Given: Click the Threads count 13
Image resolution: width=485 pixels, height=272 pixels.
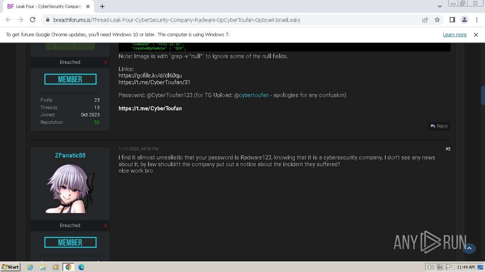Looking at the screenshot, I should tap(97, 108).
